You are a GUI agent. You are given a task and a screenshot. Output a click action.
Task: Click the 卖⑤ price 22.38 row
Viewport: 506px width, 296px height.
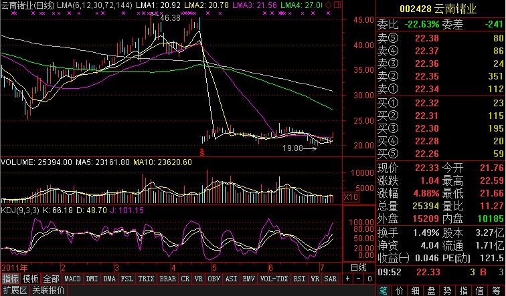[441, 38]
